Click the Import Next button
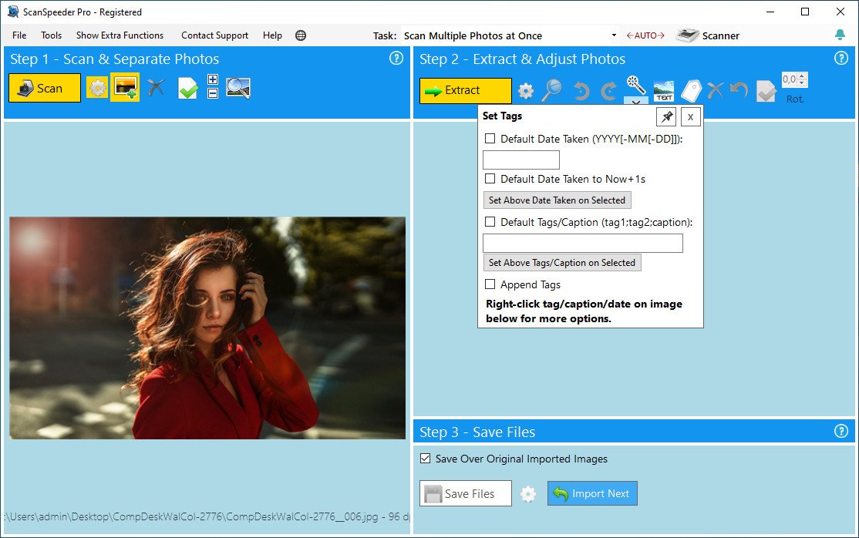The image size is (859, 538). point(592,493)
